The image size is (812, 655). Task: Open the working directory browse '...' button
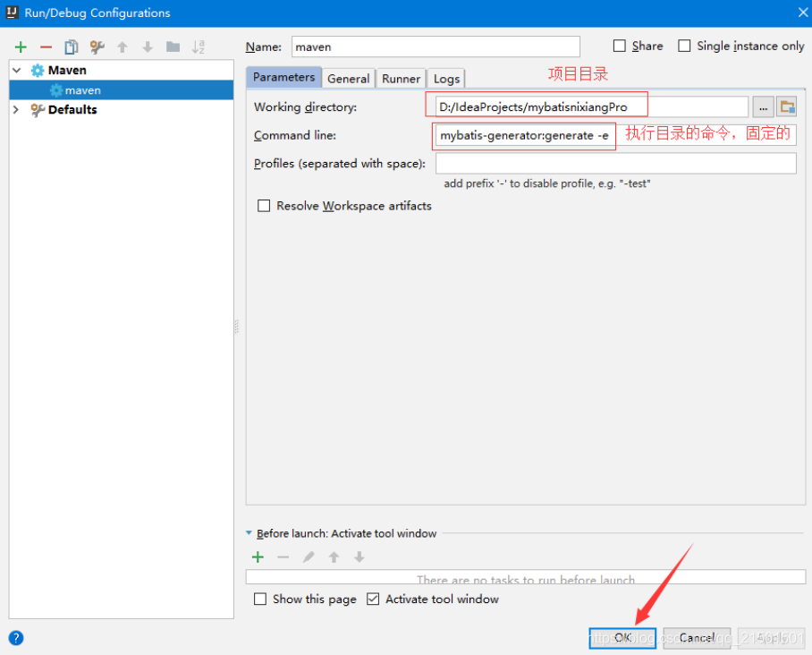[763, 107]
